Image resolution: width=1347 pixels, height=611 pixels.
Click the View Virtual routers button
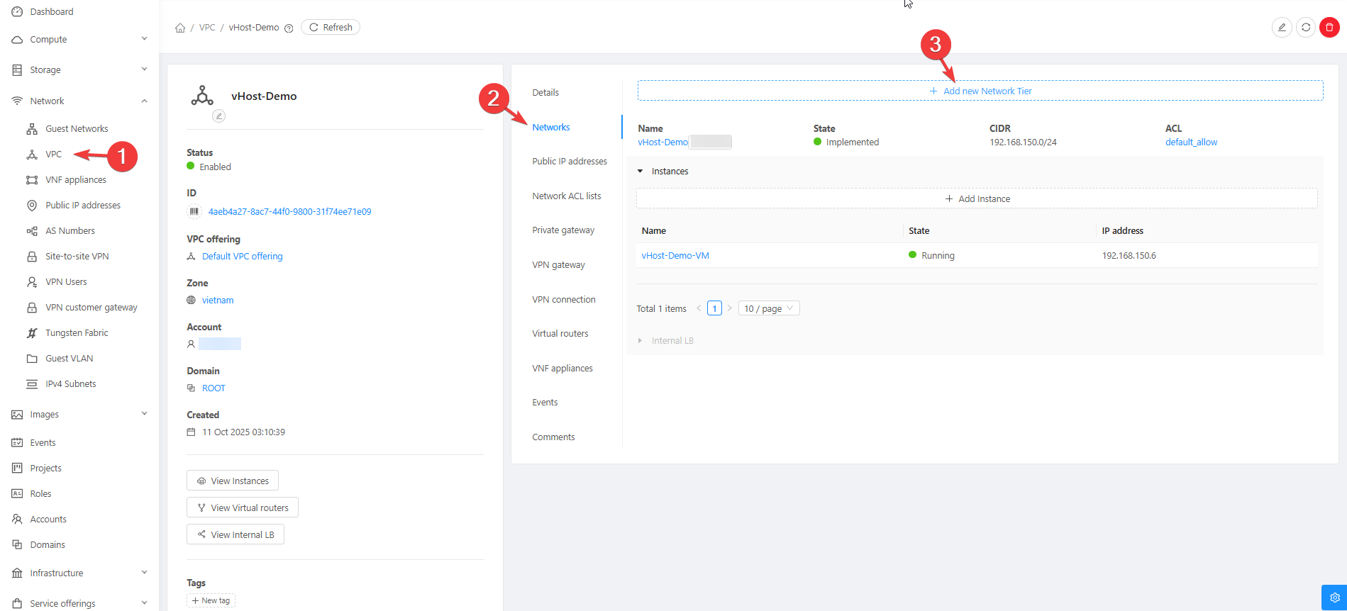[x=243, y=508]
